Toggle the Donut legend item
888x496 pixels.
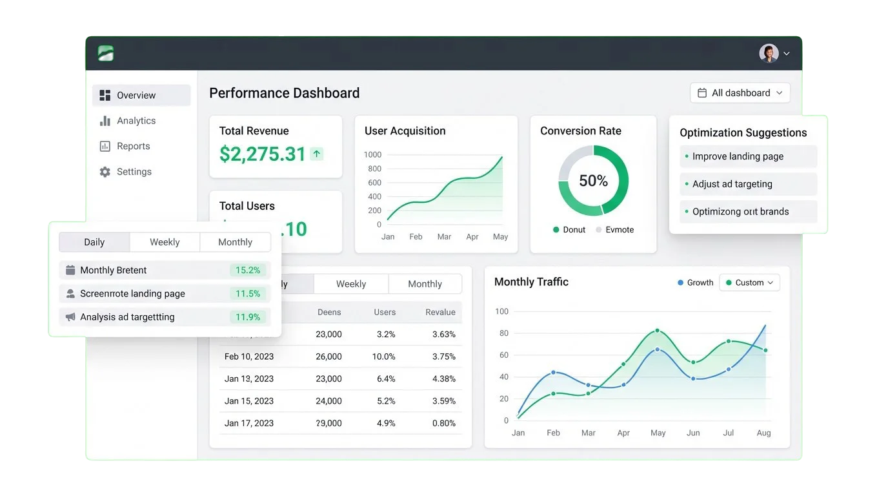pyautogui.click(x=569, y=230)
